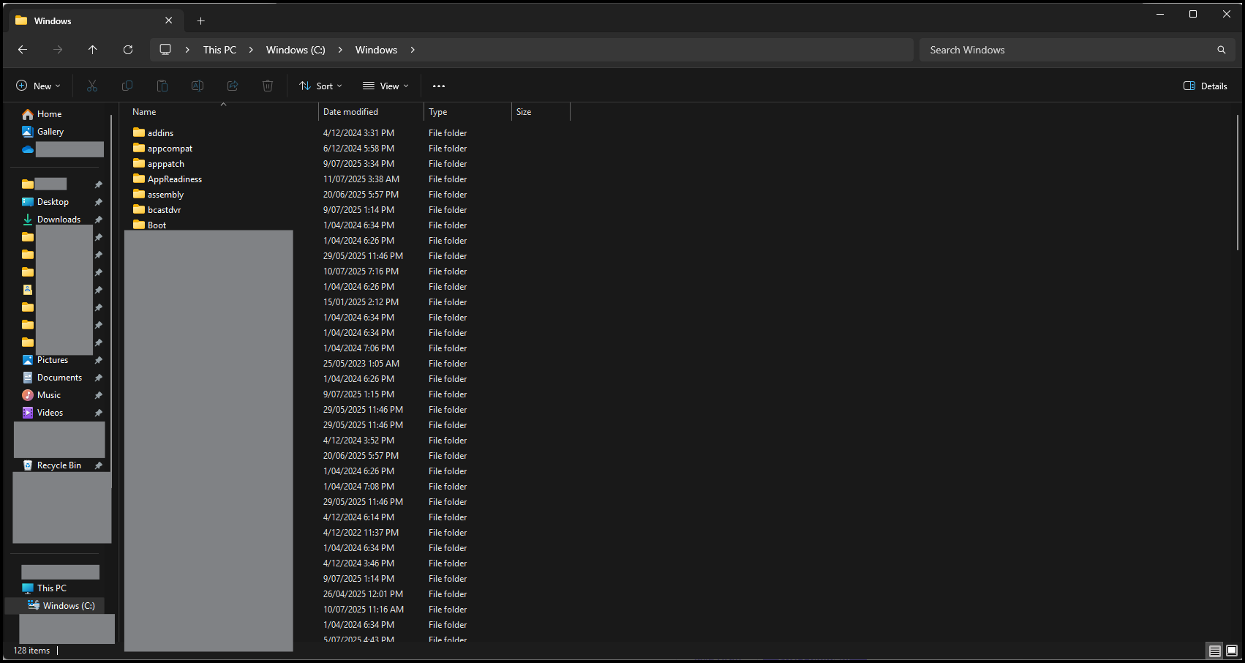Open the pinned Pictures folder
Image resolution: width=1245 pixels, height=663 pixels.
tap(45, 360)
